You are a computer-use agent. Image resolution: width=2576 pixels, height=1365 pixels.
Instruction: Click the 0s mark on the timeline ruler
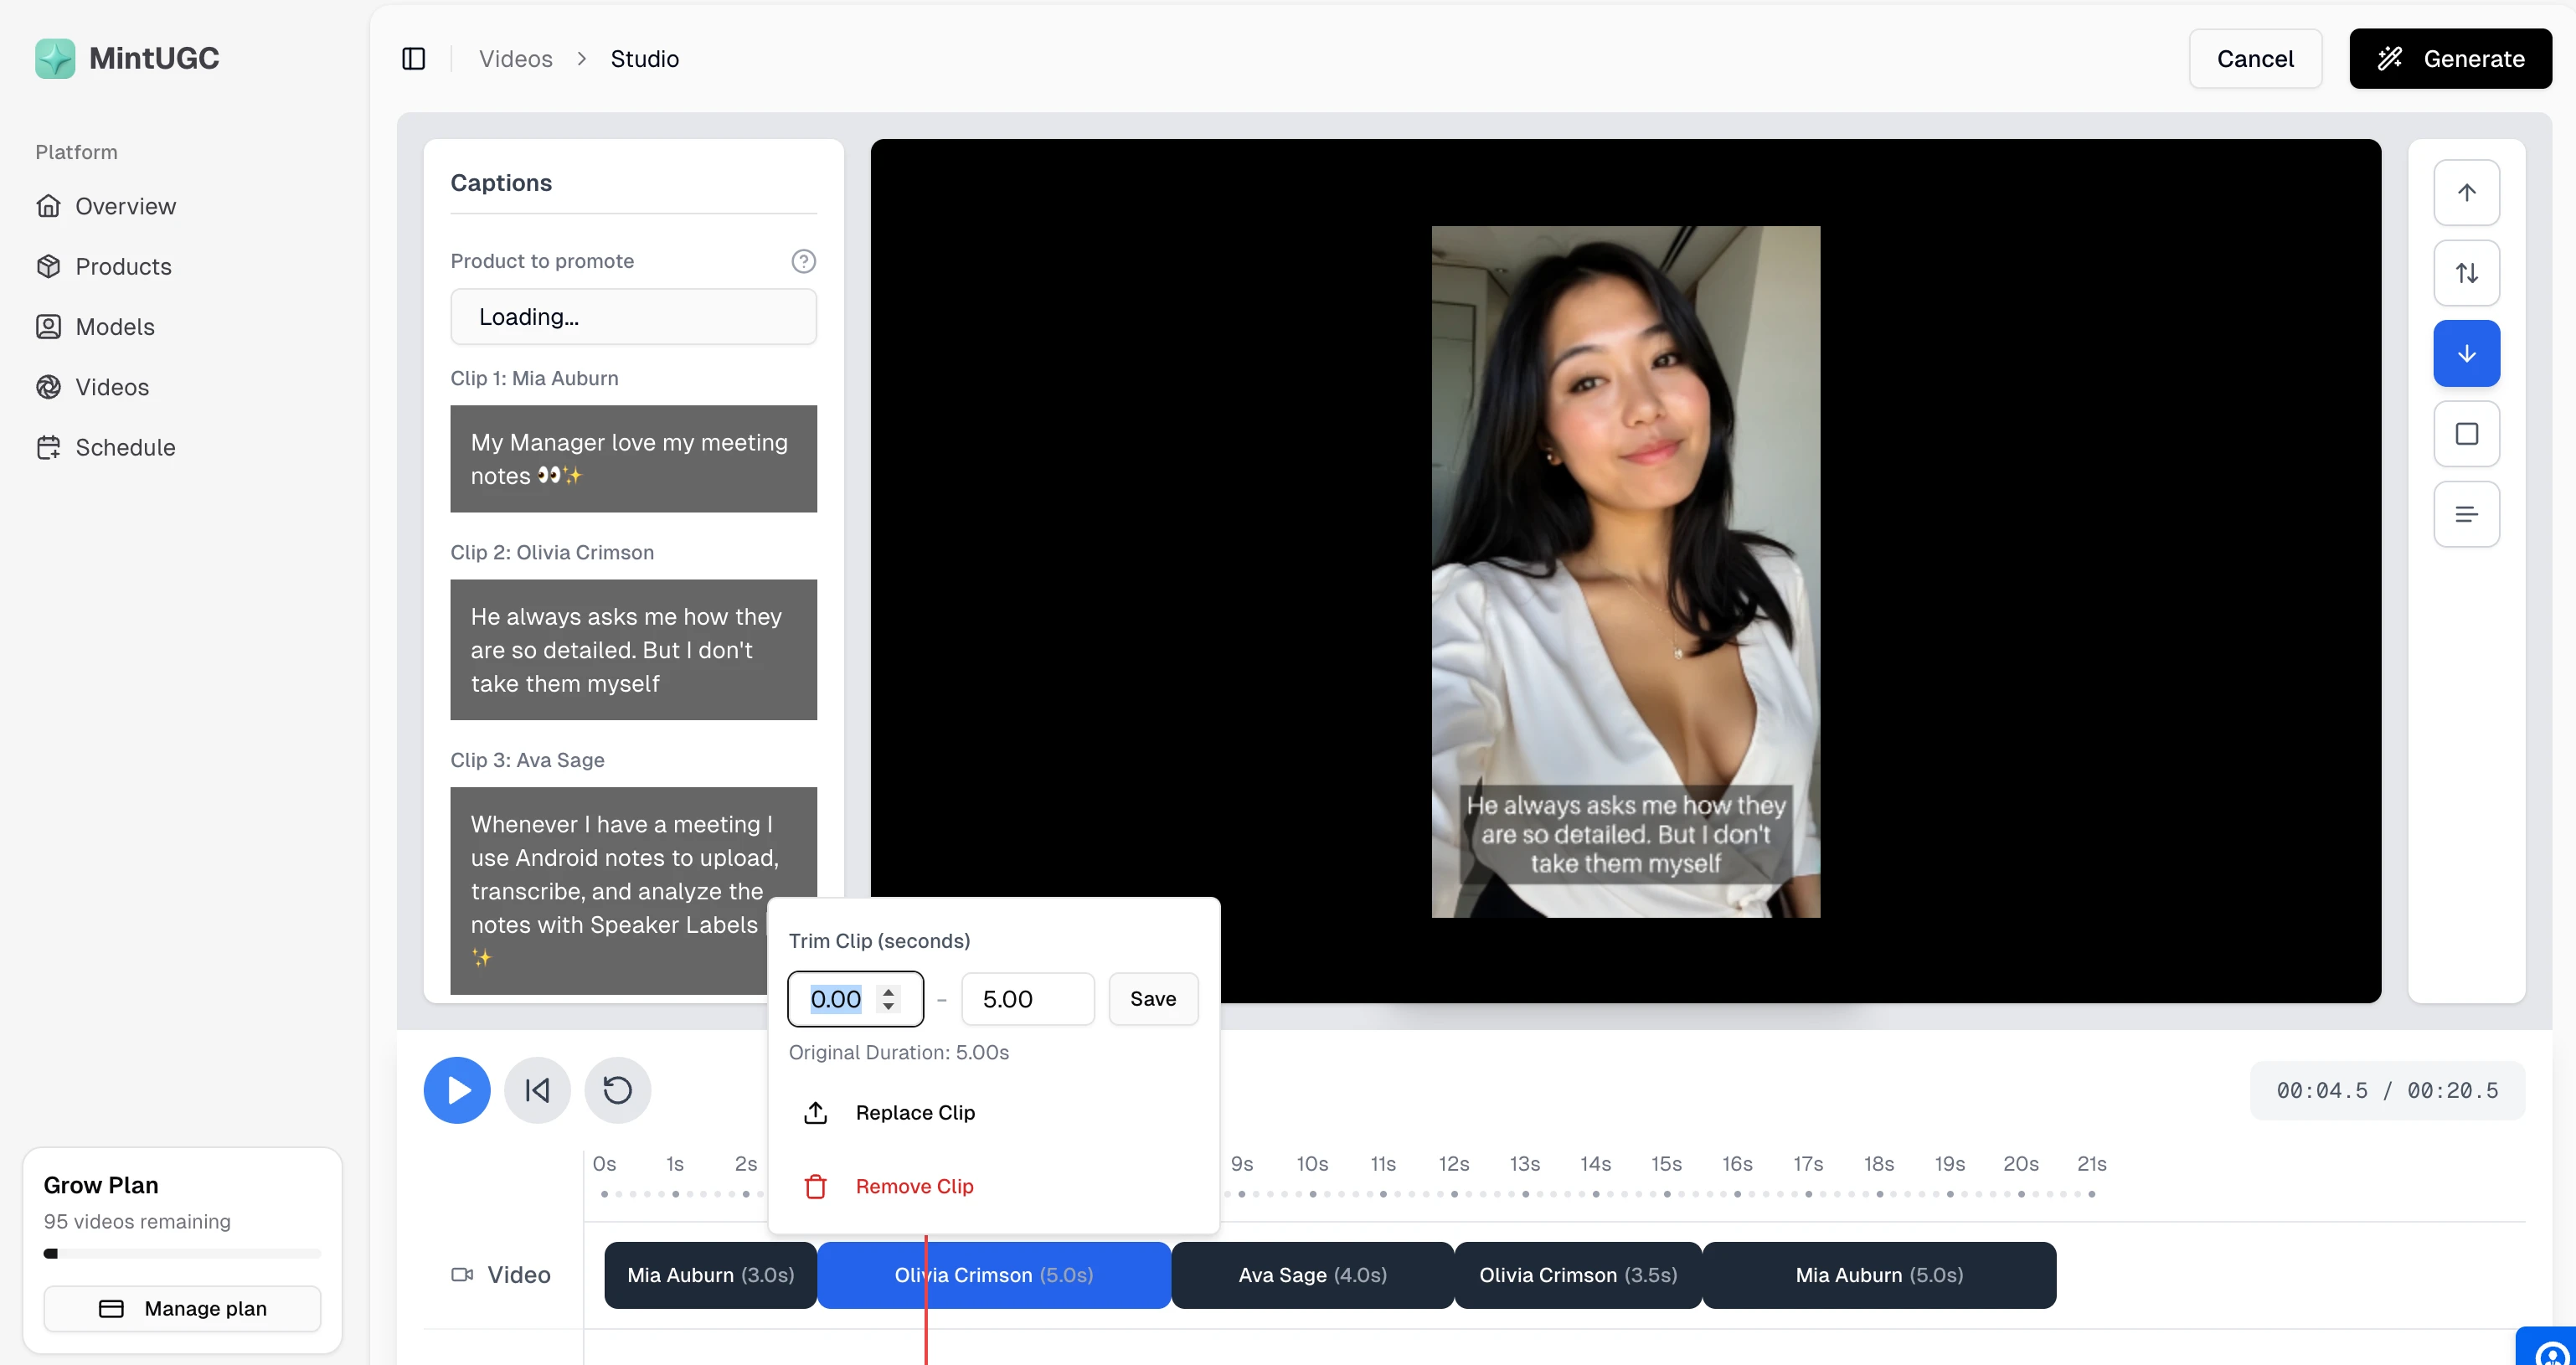[604, 1165]
